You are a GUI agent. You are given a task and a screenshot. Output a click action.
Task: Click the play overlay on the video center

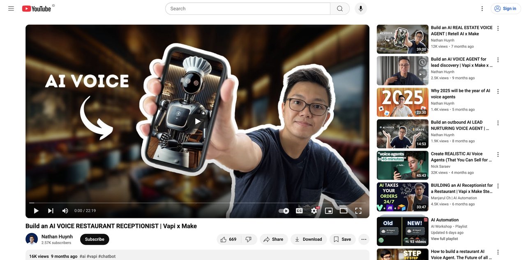[198, 121]
